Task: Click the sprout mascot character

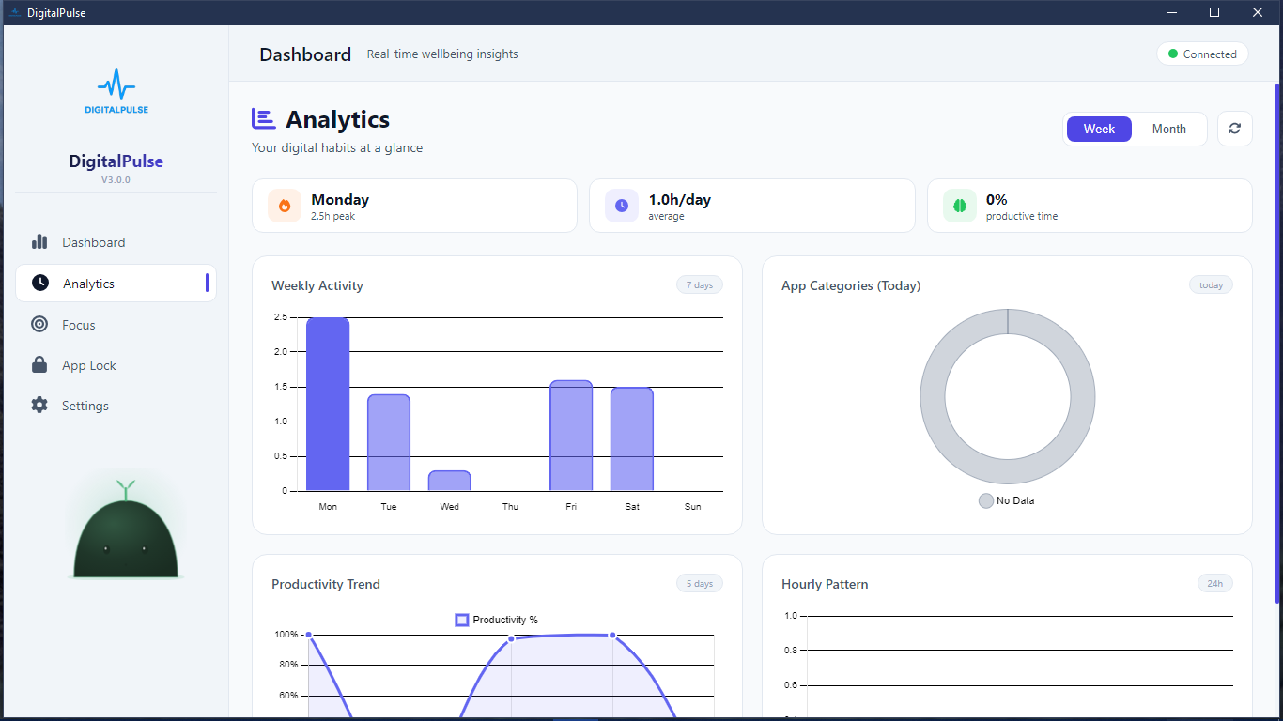Action: pos(126,530)
